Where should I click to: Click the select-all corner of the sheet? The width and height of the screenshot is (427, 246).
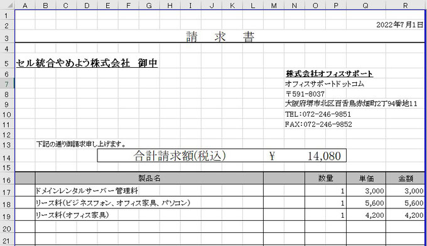[7, 5]
